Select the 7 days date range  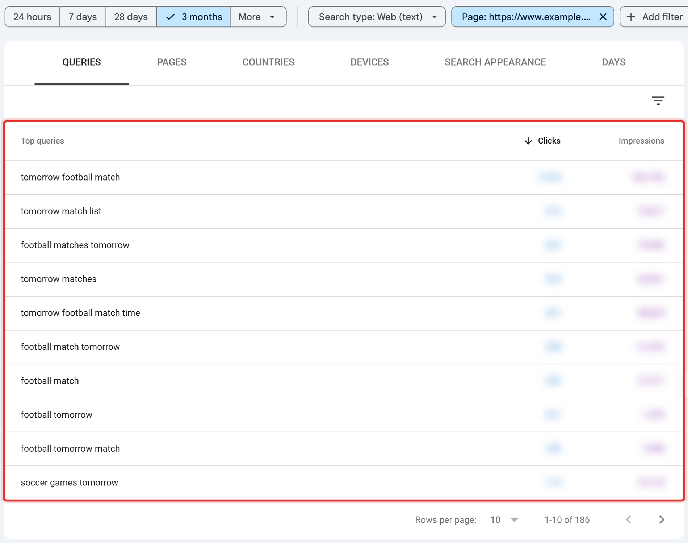point(83,17)
